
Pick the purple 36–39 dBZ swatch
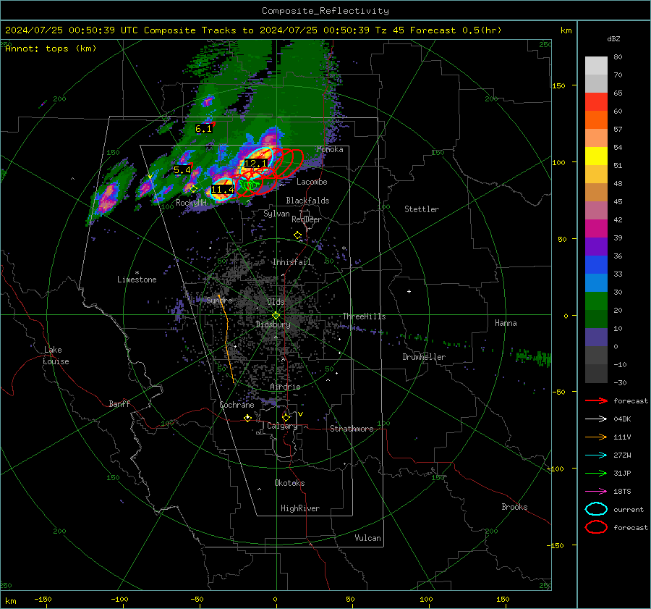[x=596, y=246]
